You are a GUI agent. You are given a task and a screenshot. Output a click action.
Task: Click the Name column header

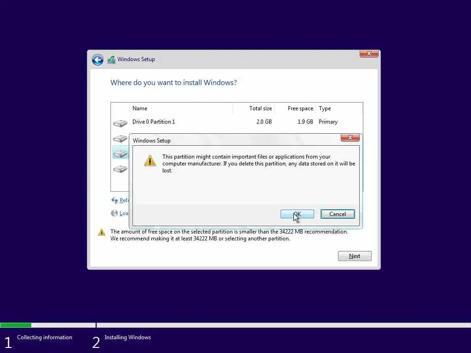click(181, 108)
